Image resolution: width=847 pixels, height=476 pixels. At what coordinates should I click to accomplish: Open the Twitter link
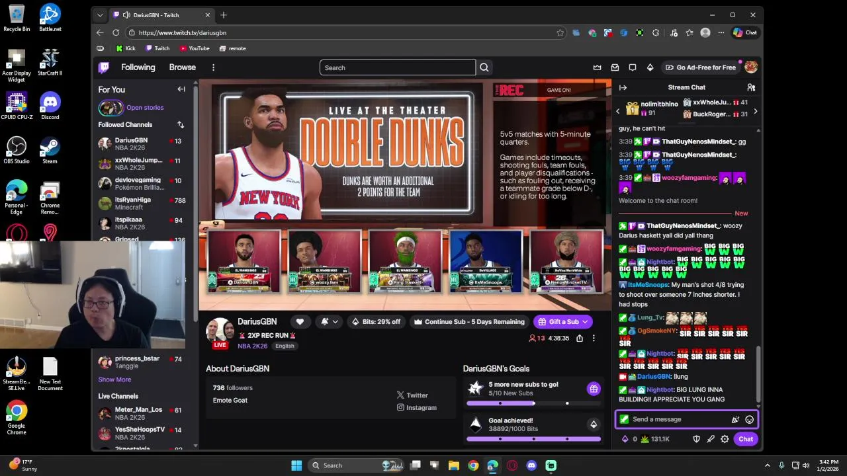point(412,395)
